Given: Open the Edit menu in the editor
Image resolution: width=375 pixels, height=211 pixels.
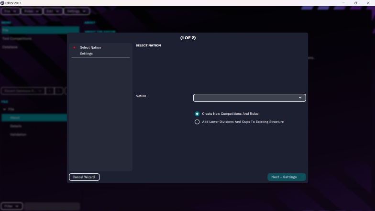Looking at the screenshot, I should [x=53, y=11].
